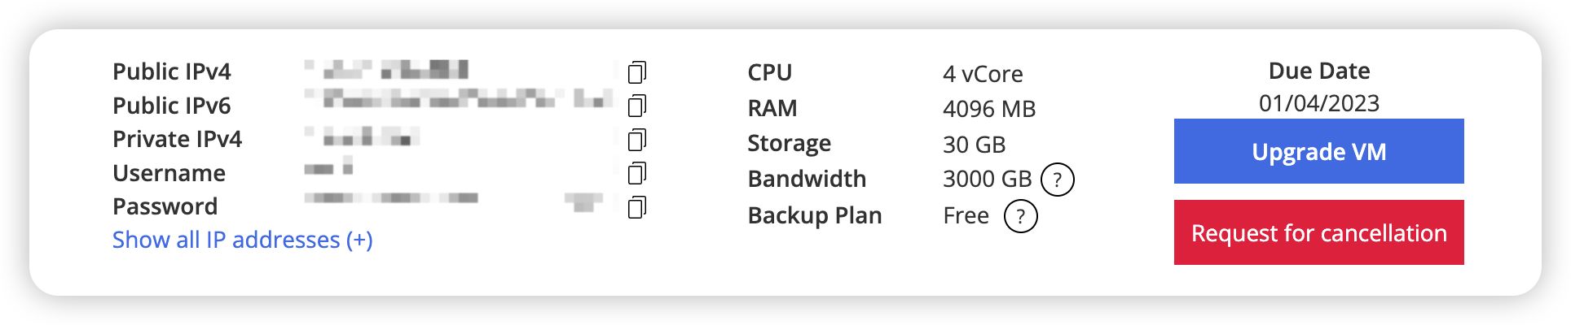The width and height of the screenshot is (1571, 325).
Task: Select the blurred Username value
Action: coord(329,169)
